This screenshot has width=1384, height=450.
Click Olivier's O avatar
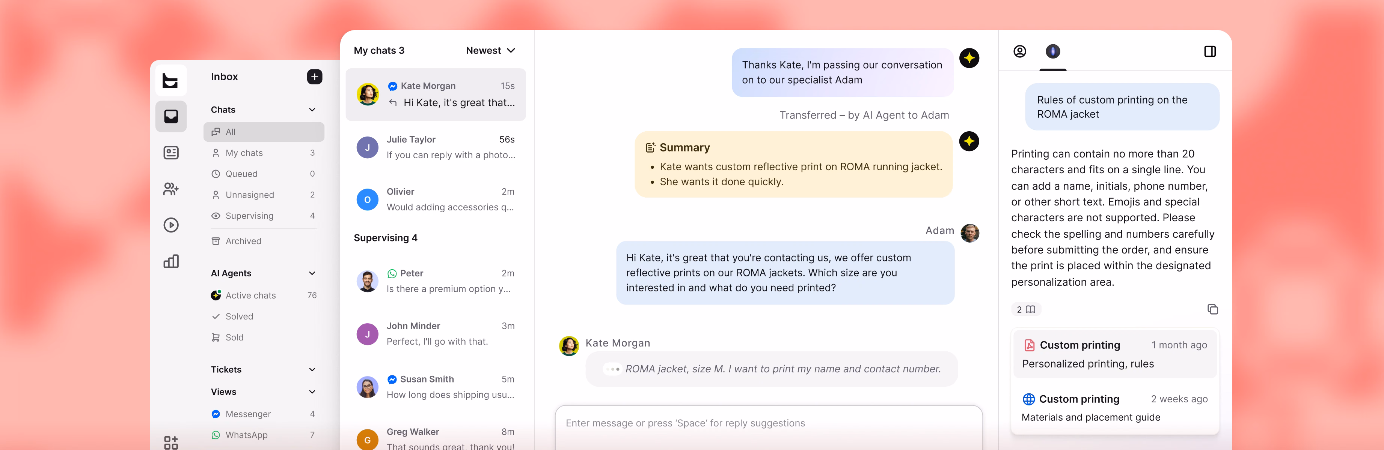pyautogui.click(x=368, y=199)
